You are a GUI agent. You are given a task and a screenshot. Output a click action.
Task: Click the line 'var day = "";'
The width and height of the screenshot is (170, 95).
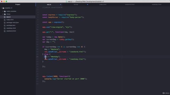point(49,42)
